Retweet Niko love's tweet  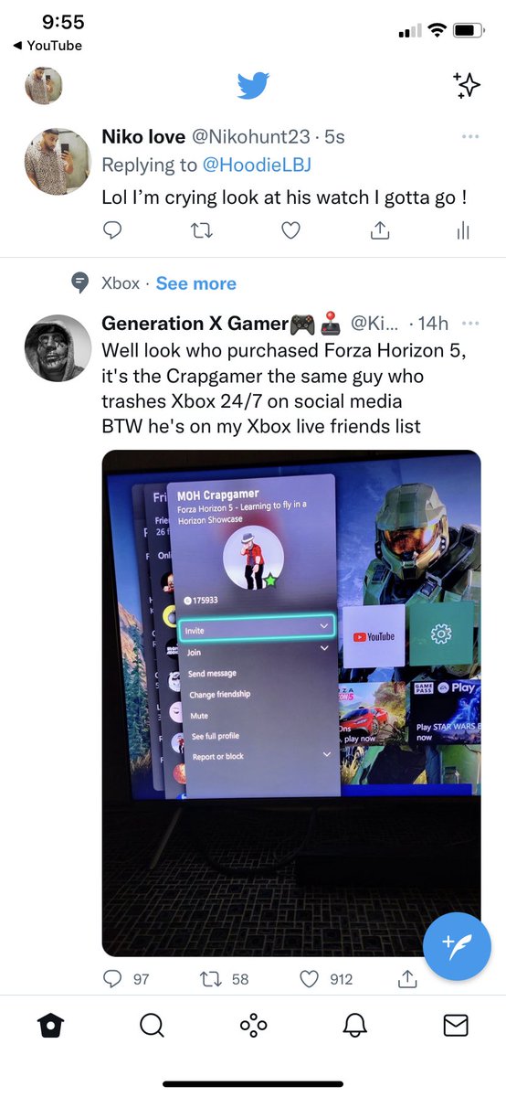pos(202,231)
